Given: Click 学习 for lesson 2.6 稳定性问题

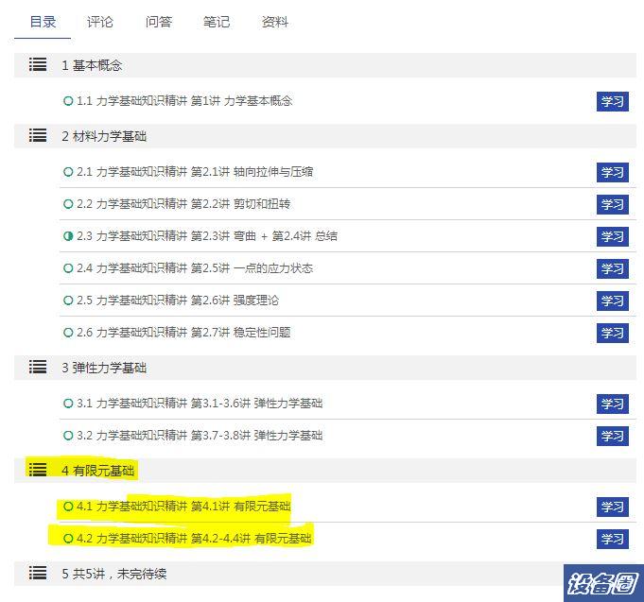Looking at the screenshot, I should (x=613, y=333).
